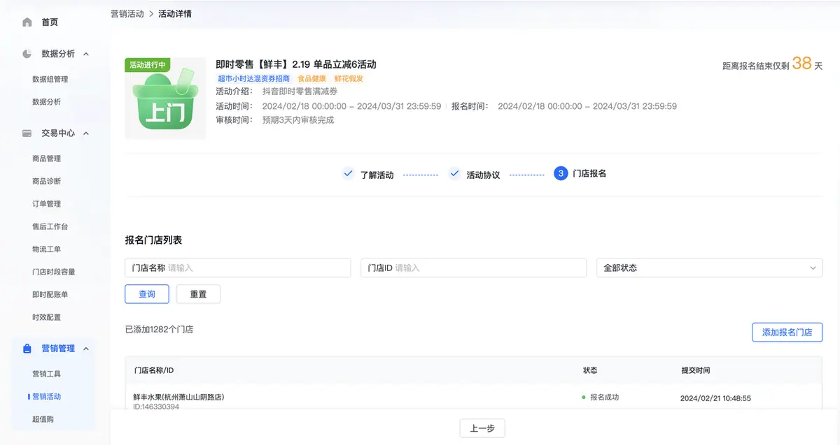Screen dimensions: 840x445
Task: Open 首页 in the sidebar
Action: point(49,22)
